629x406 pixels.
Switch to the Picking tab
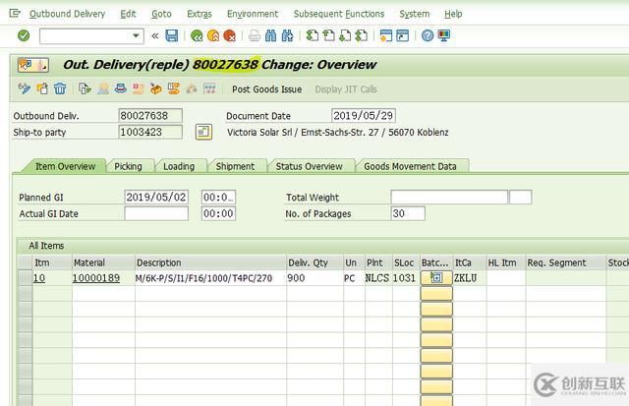(x=129, y=166)
